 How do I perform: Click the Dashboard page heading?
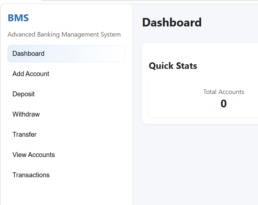(x=172, y=22)
